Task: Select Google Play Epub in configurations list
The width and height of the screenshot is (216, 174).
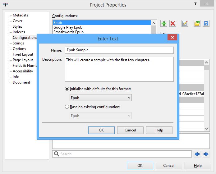Action: click(x=68, y=27)
